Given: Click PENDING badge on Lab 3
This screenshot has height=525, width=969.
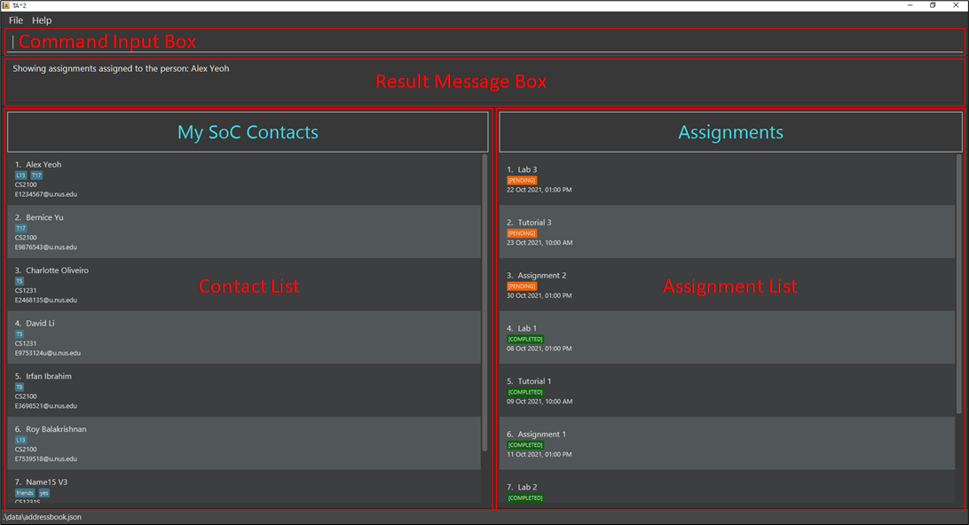Looking at the screenshot, I should click(522, 180).
